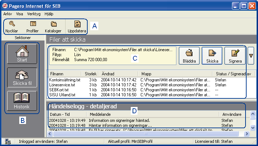Go to the Start section
This screenshot has height=146, width=258.
[x=22, y=54]
